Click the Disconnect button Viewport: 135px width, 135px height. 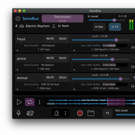tap(63, 19)
